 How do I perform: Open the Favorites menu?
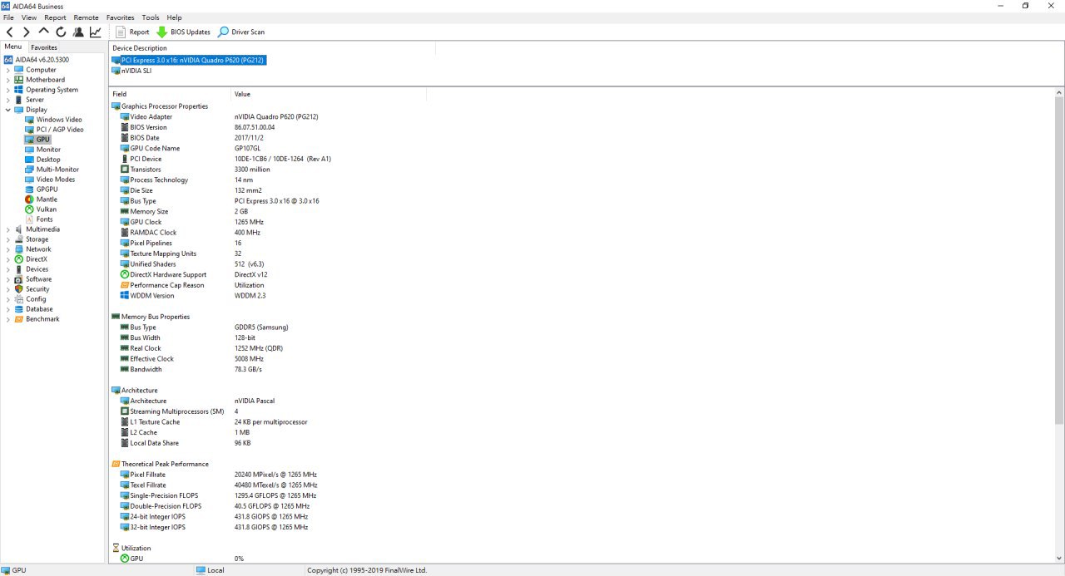(120, 17)
